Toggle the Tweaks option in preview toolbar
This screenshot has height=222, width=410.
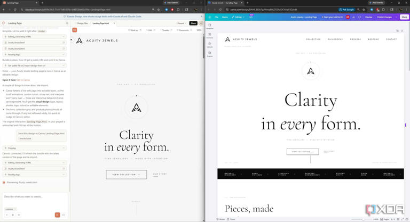pos(166,30)
